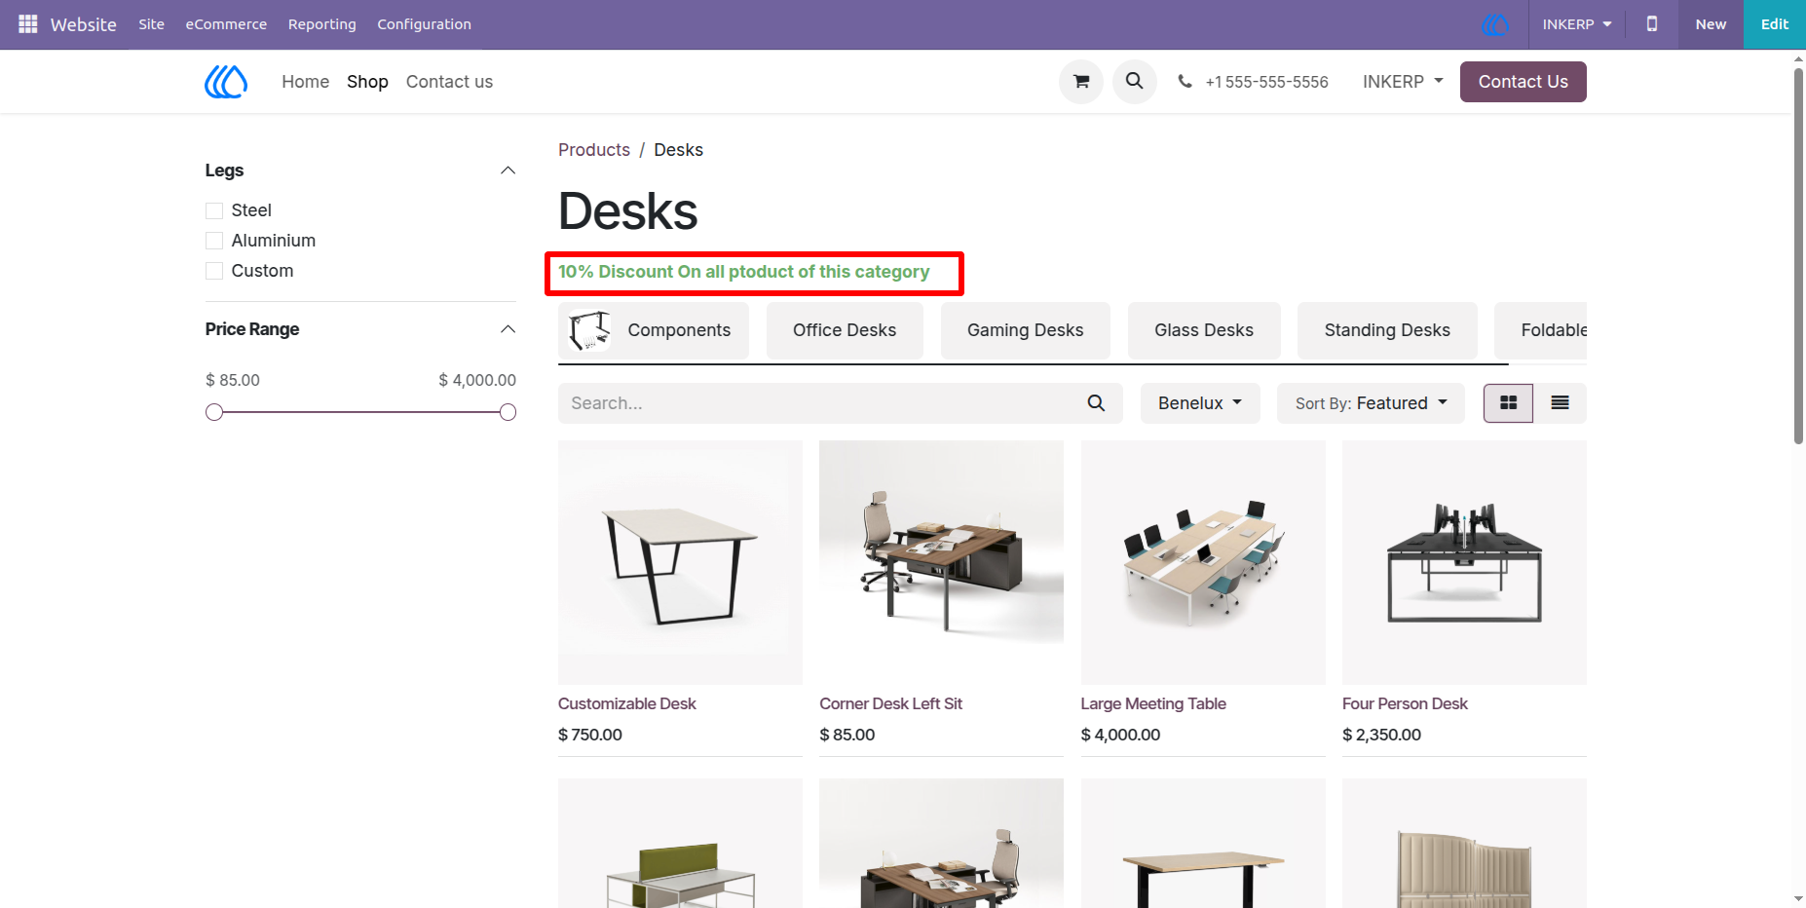Switch to grid view layout icon
Screen dimensions: 1806x908
[1508, 403]
